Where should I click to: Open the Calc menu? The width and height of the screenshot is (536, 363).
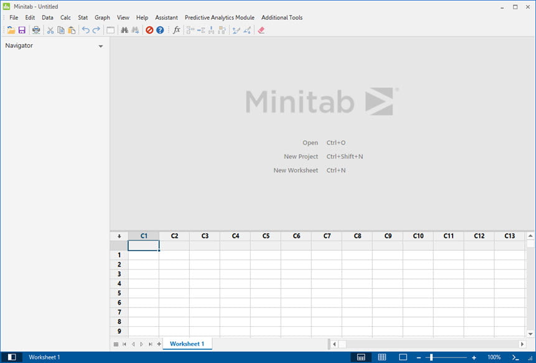coord(65,17)
